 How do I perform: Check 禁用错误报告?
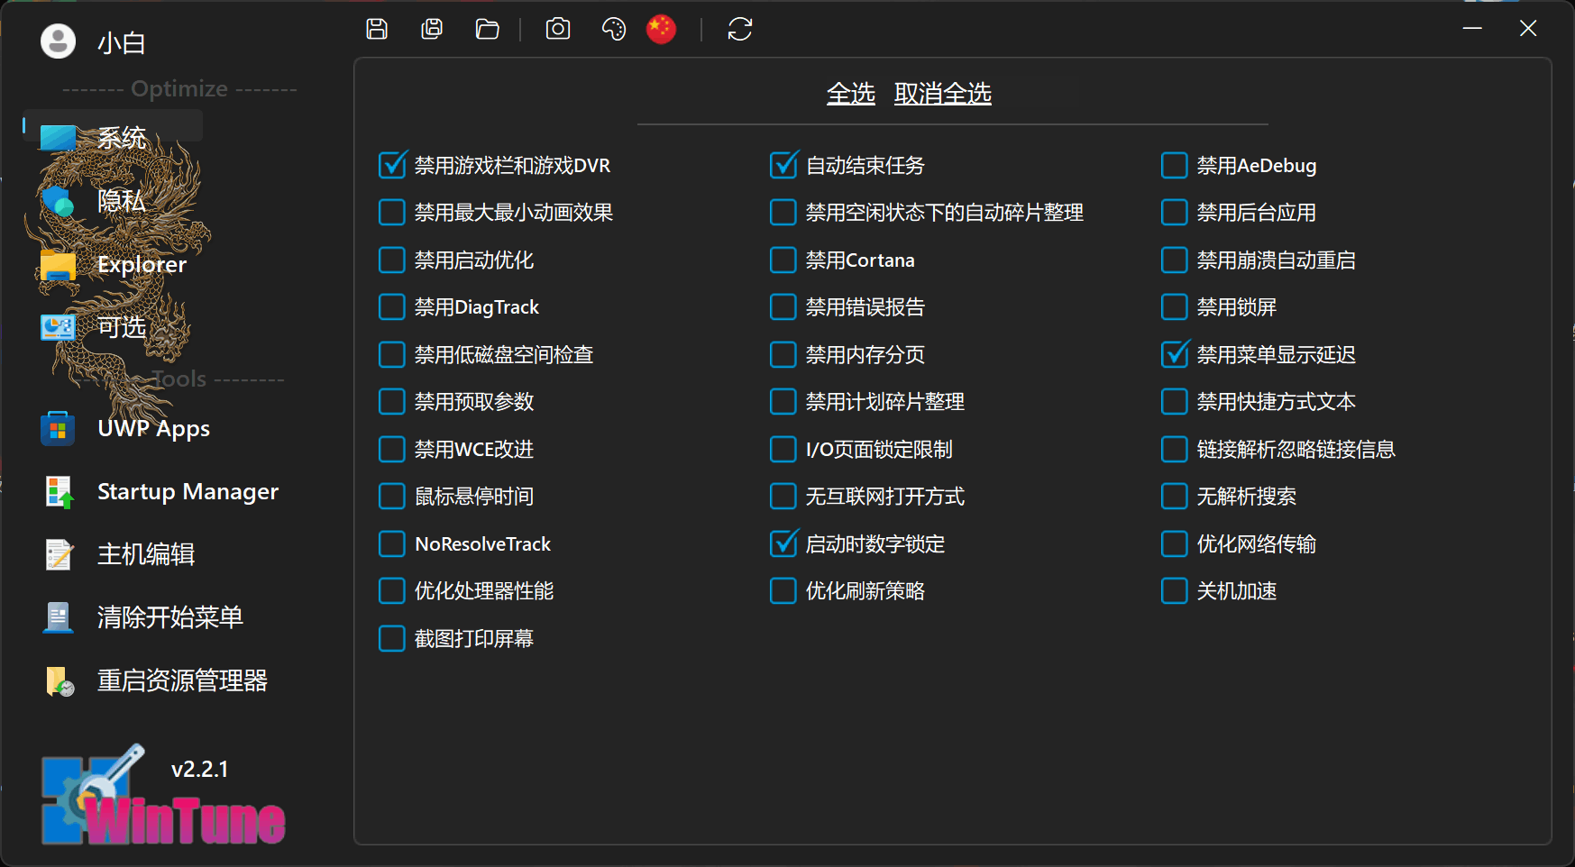[783, 307]
